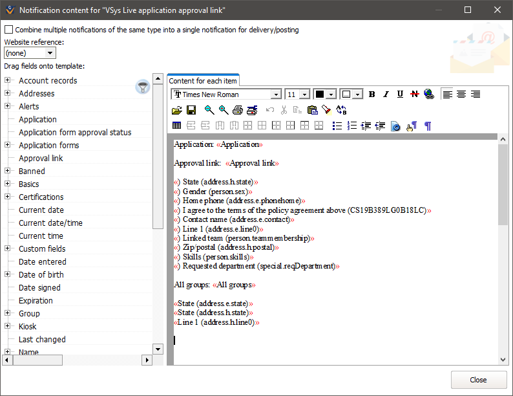Click the bulleted list icon
513x396 pixels.
tap(337, 126)
